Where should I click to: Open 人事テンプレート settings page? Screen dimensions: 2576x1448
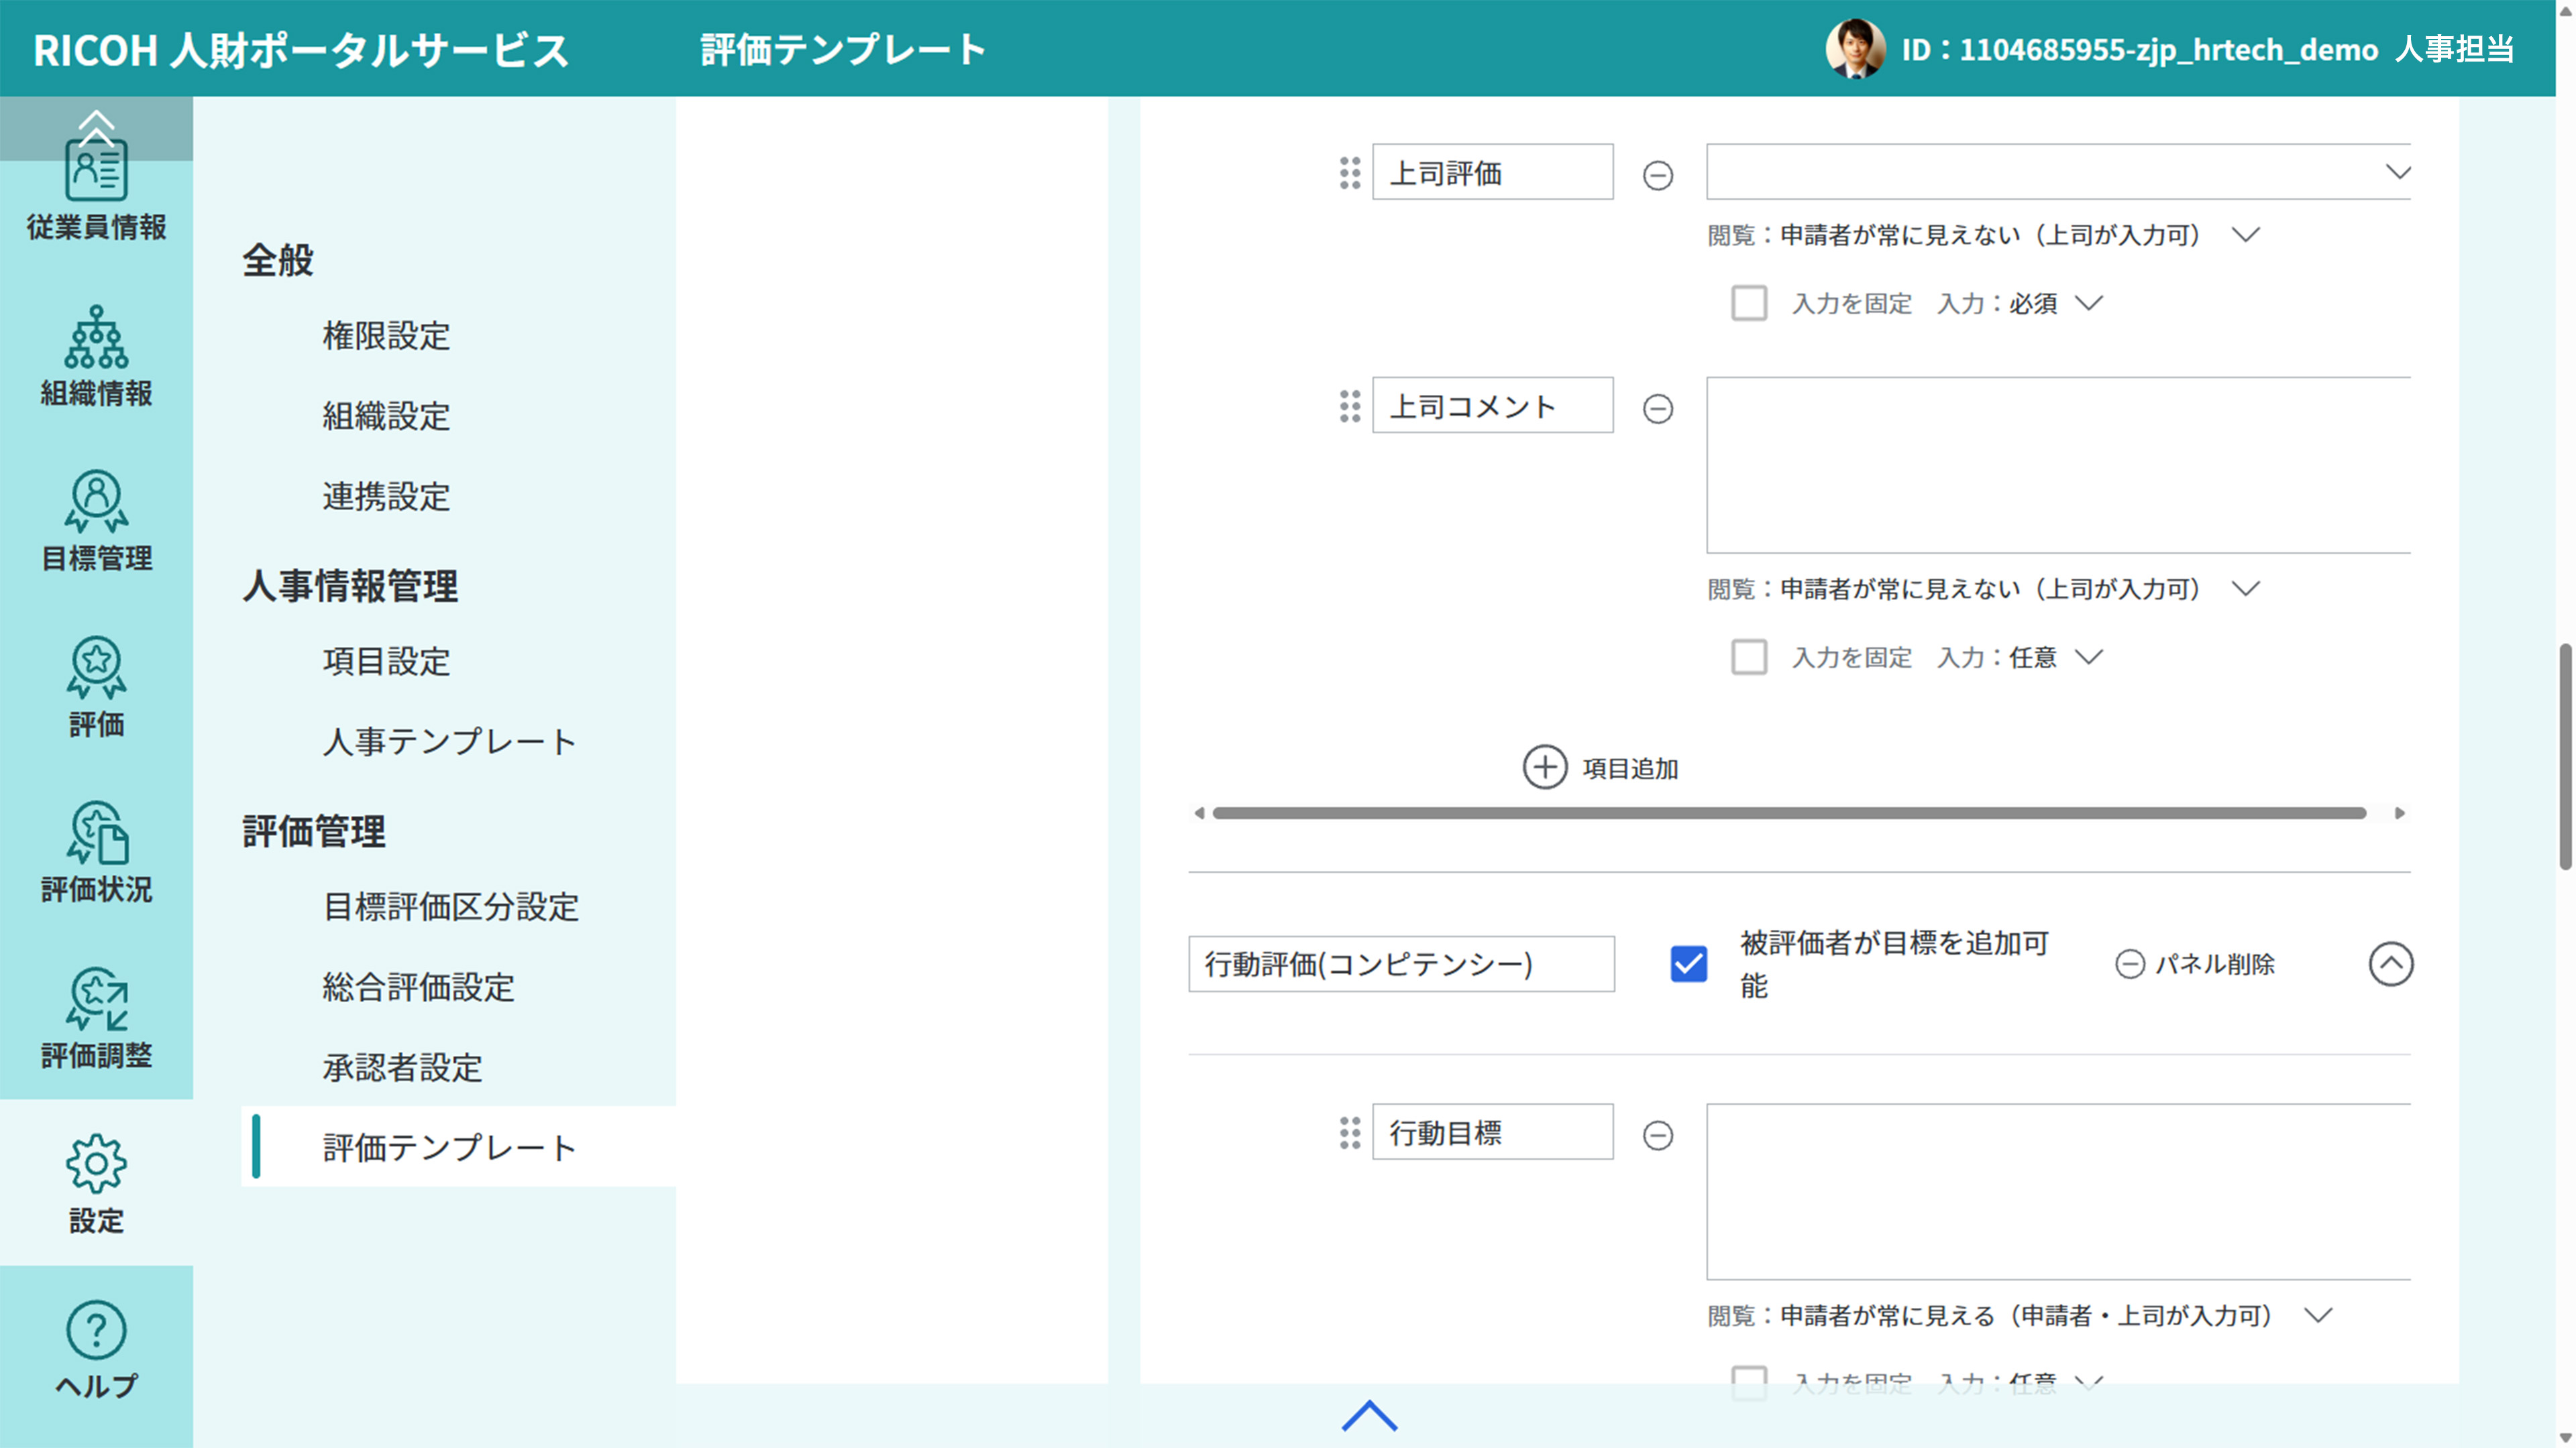[x=448, y=741]
